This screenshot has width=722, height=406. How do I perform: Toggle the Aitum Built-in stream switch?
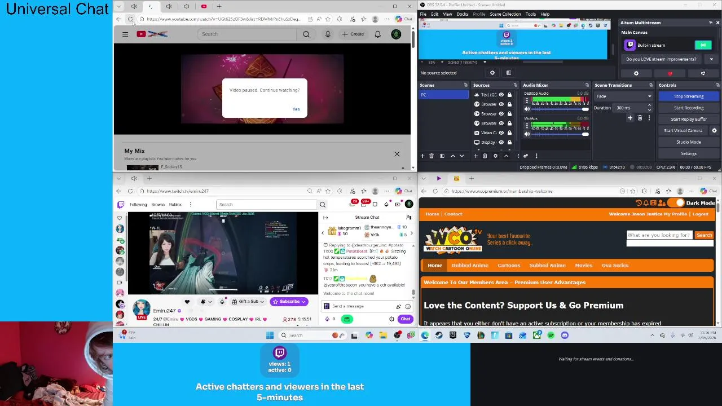point(703,45)
